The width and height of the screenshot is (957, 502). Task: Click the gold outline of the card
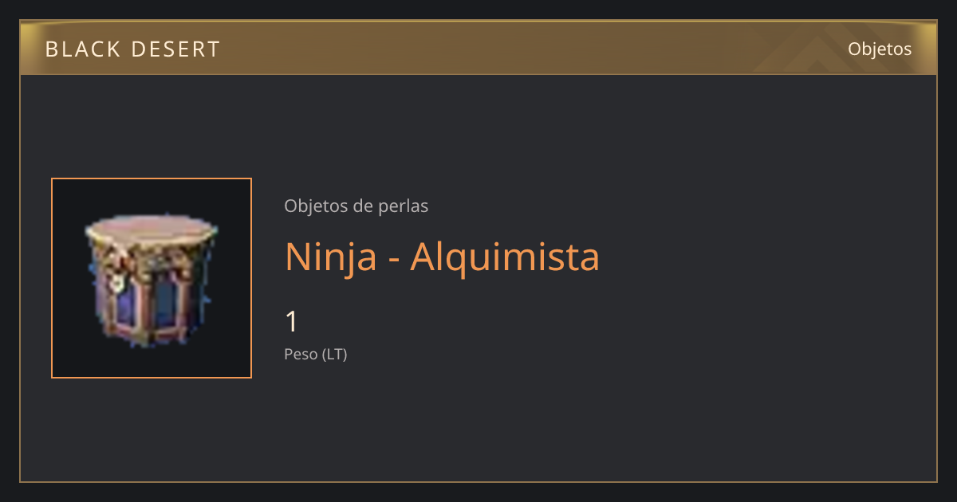[478, 482]
